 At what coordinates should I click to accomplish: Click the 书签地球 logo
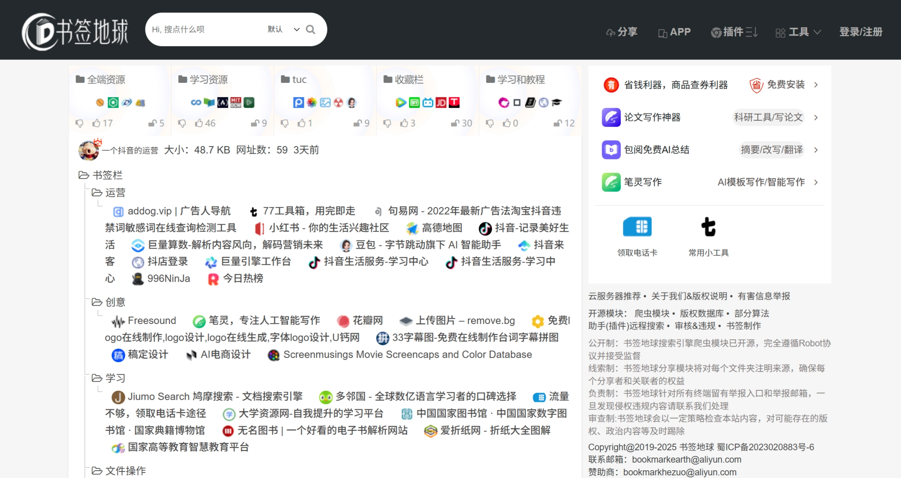pyautogui.click(x=75, y=32)
